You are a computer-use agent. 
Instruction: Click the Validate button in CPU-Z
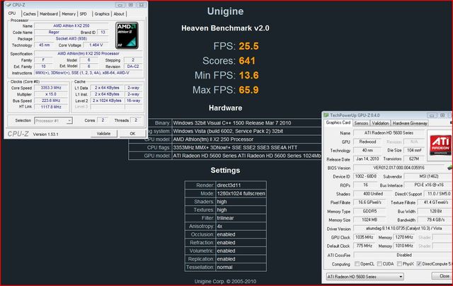coord(103,134)
